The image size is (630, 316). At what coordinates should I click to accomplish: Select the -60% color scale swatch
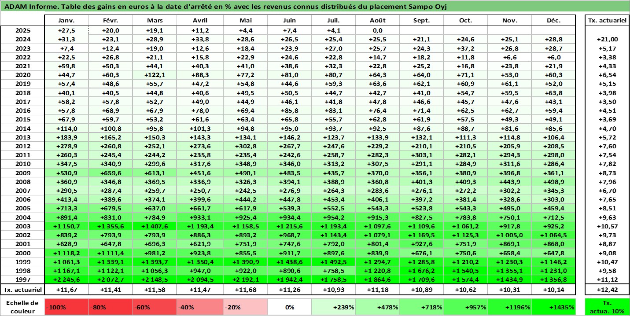tap(155, 307)
